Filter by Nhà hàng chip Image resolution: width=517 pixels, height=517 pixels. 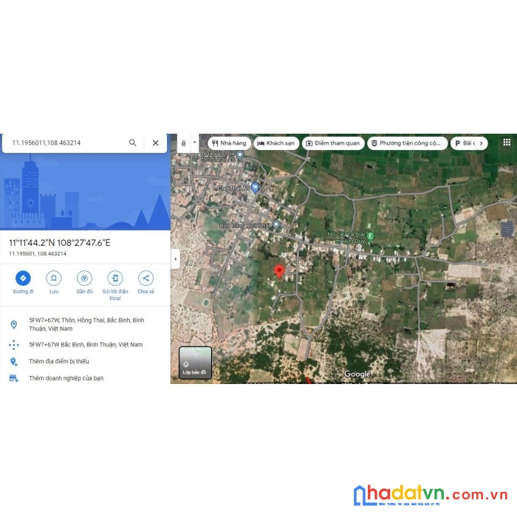230,143
